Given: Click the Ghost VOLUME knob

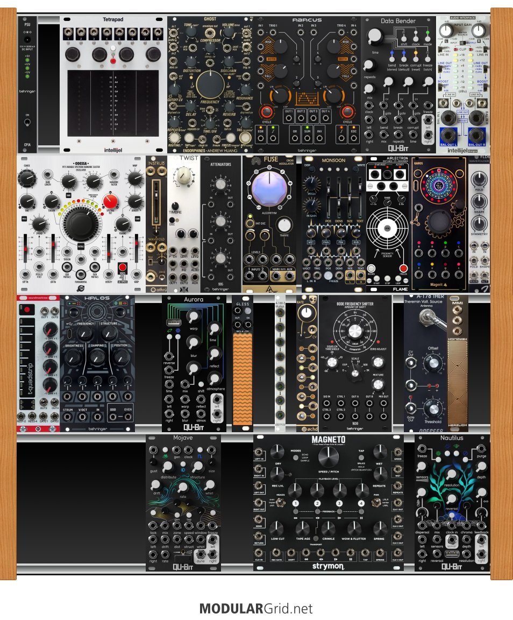Looking at the screenshot, I should click(230, 33).
